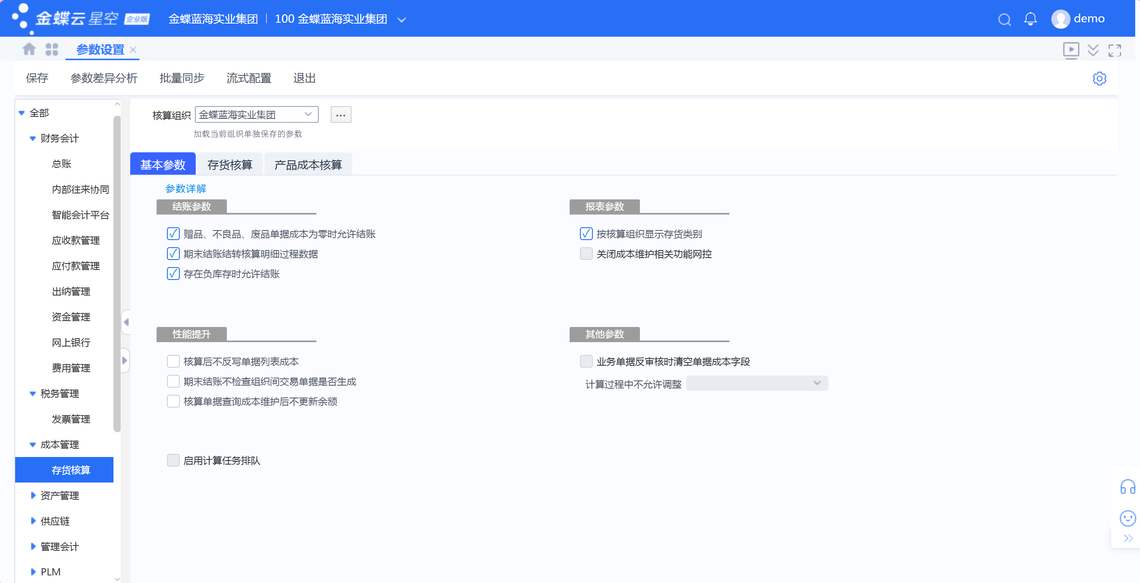The image size is (1140, 583).
Task: Check 关闭成本维护相关功能网控
Action: 586,254
